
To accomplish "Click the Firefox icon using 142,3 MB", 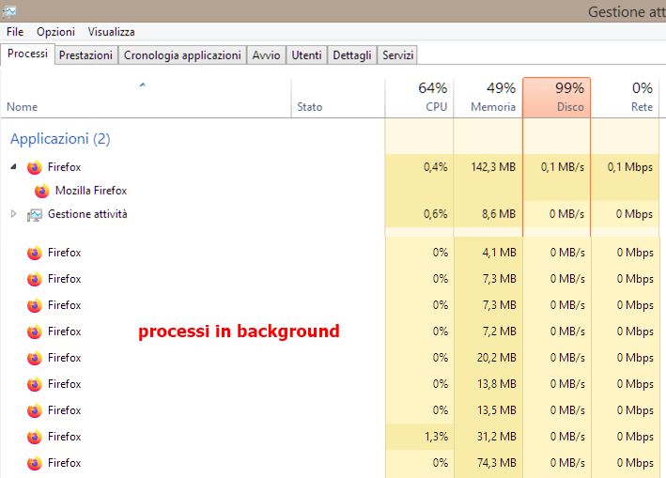I will click(x=35, y=167).
